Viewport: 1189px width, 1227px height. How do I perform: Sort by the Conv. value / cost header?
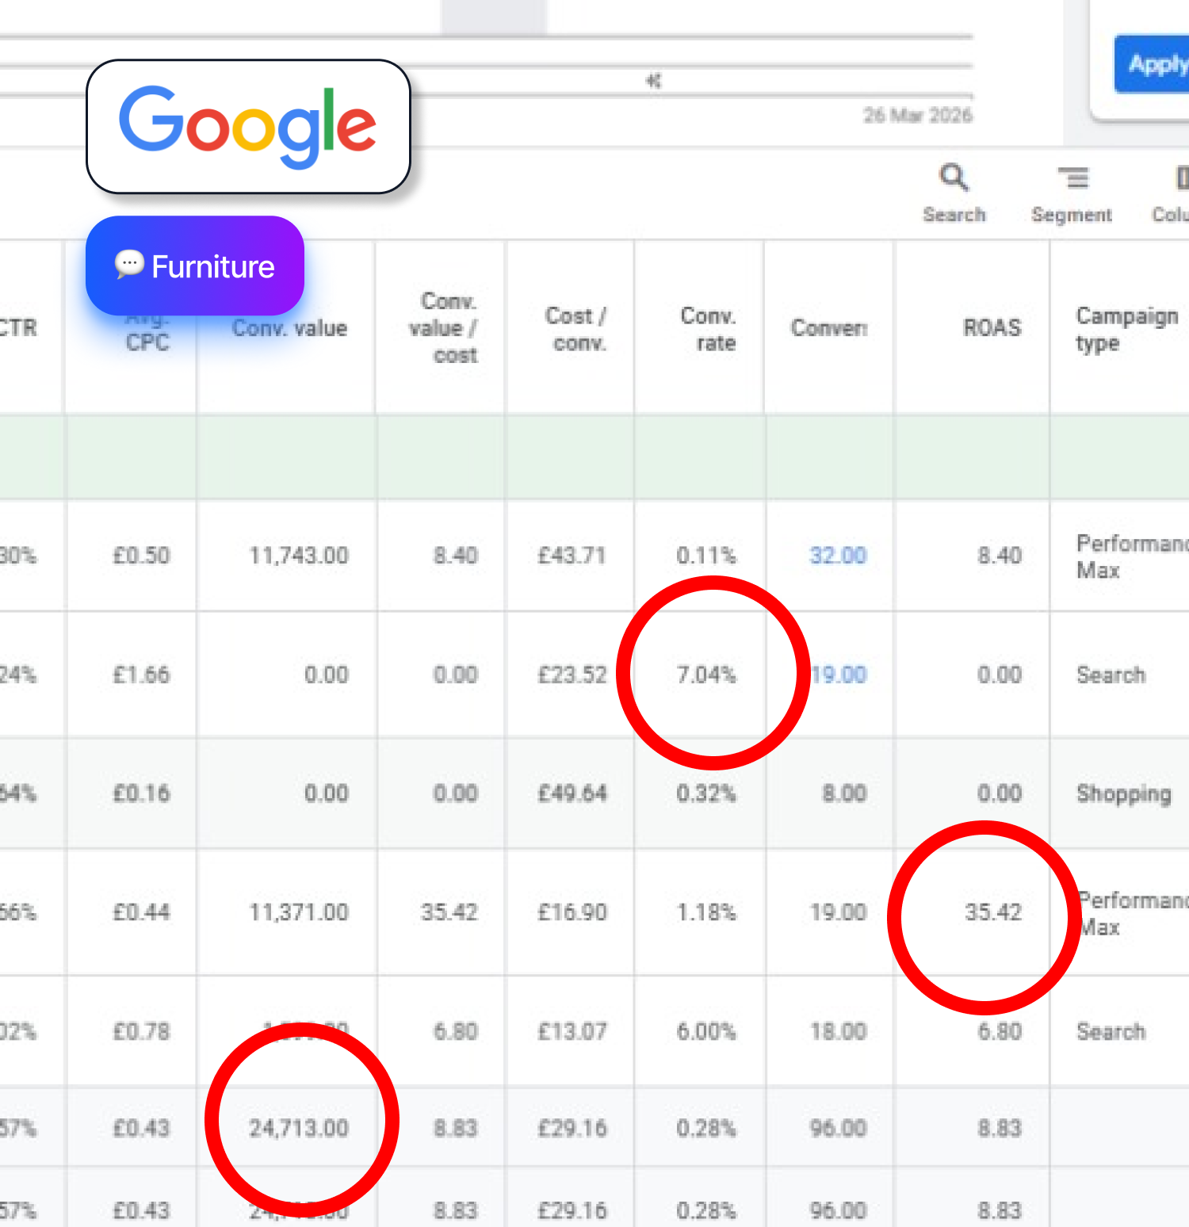[443, 328]
